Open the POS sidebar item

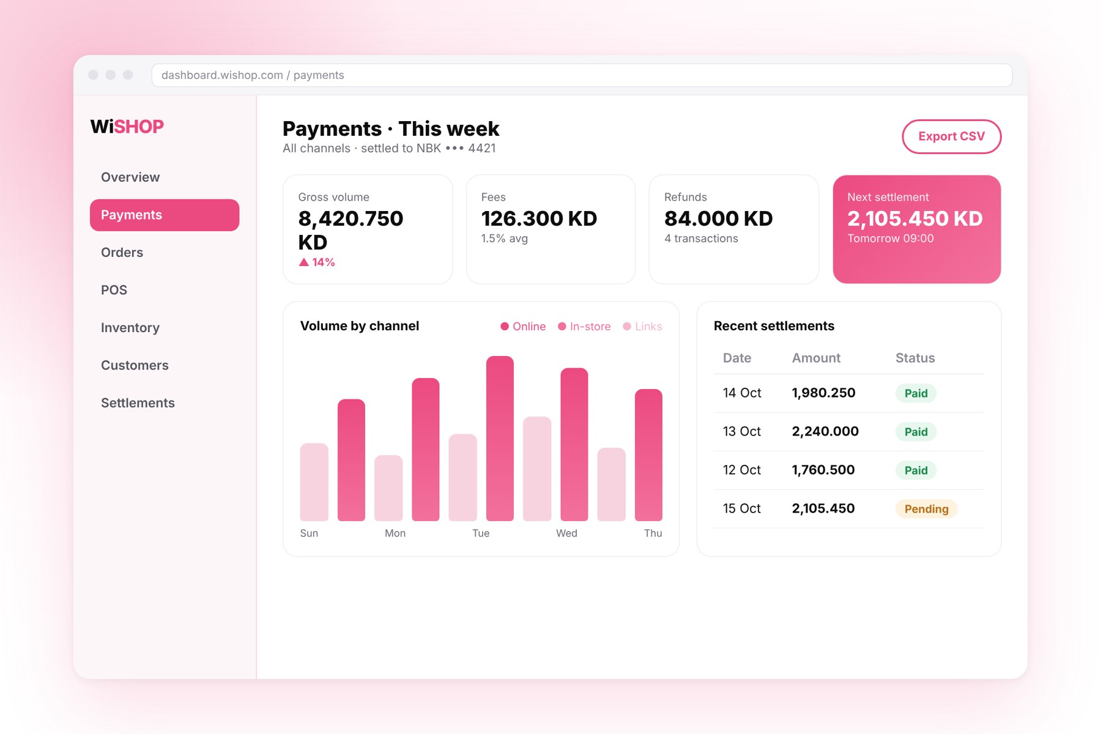point(164,290)
